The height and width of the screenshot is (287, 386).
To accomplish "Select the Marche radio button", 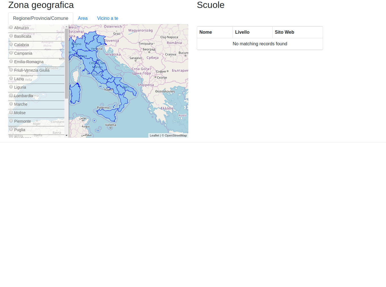I will tap(11, 104).
